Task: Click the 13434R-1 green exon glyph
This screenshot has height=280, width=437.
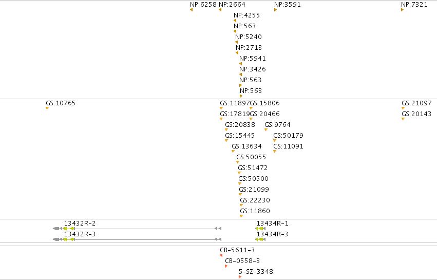Action: click(x=260, y=229)
